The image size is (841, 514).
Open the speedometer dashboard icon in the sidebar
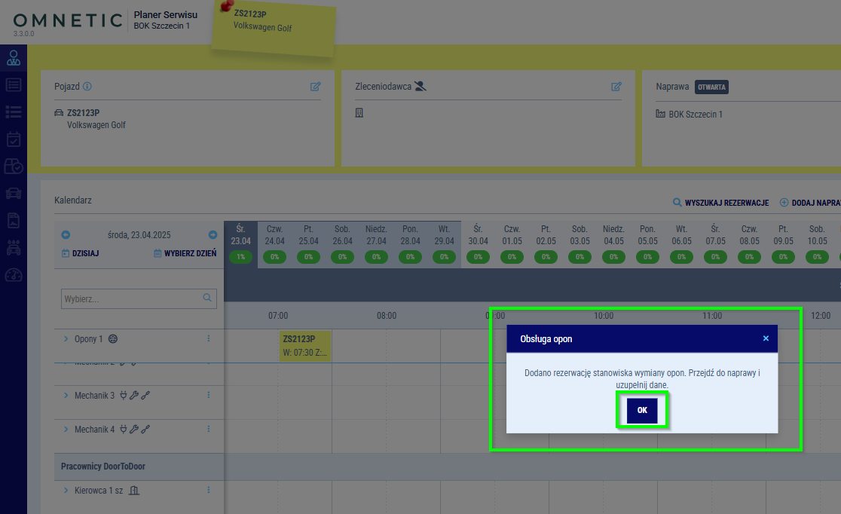[14, 274]
